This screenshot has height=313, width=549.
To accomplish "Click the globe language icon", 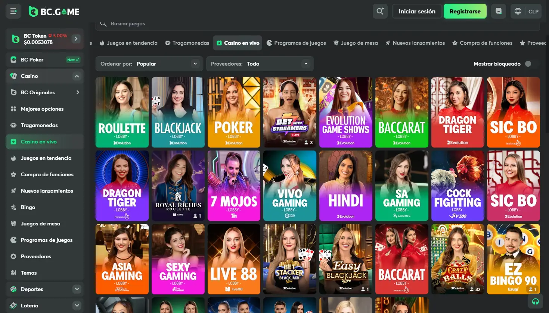I will (x=518, y=11).
